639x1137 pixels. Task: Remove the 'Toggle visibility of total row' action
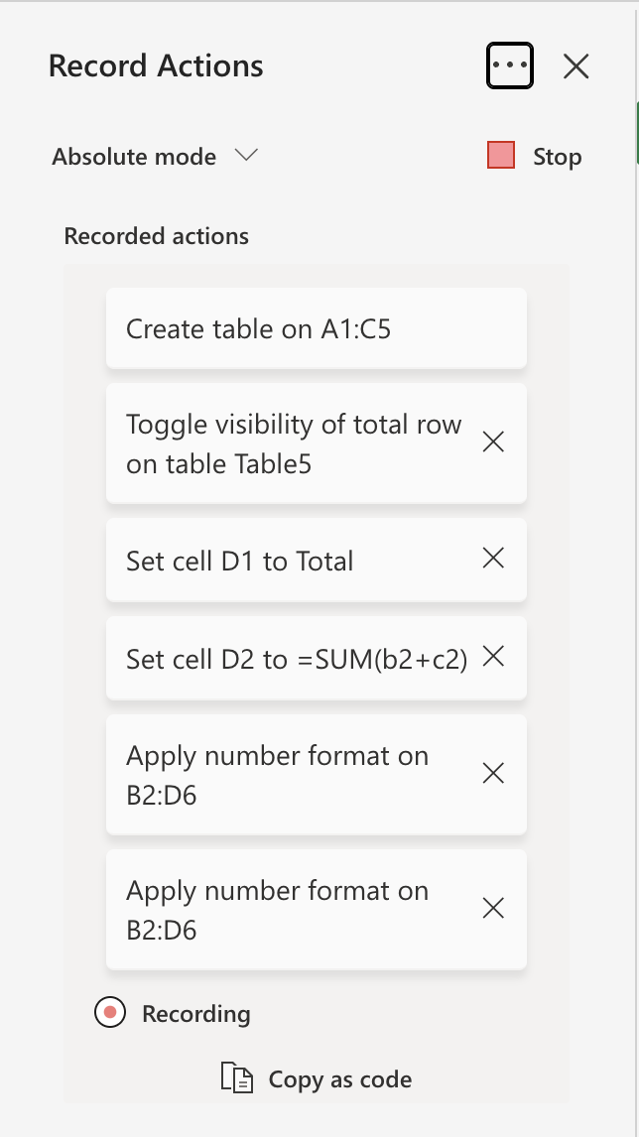(x=493, y=442)
